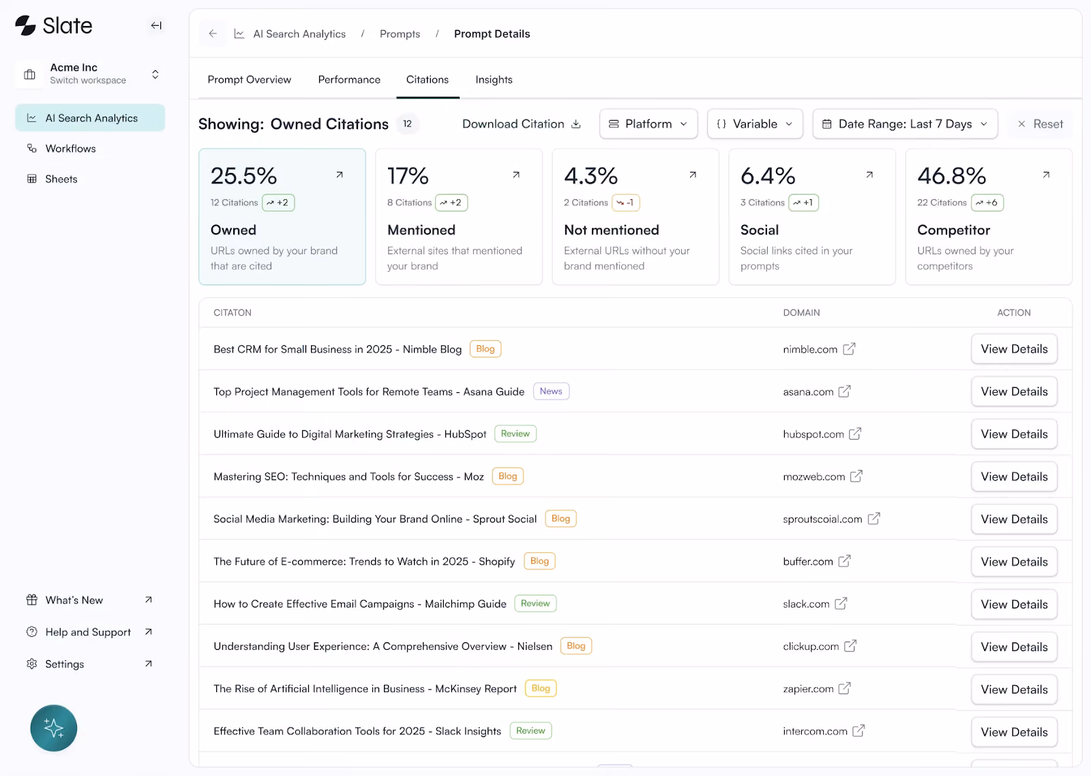Switch to the Insights tab

click(x=494, y=80)
